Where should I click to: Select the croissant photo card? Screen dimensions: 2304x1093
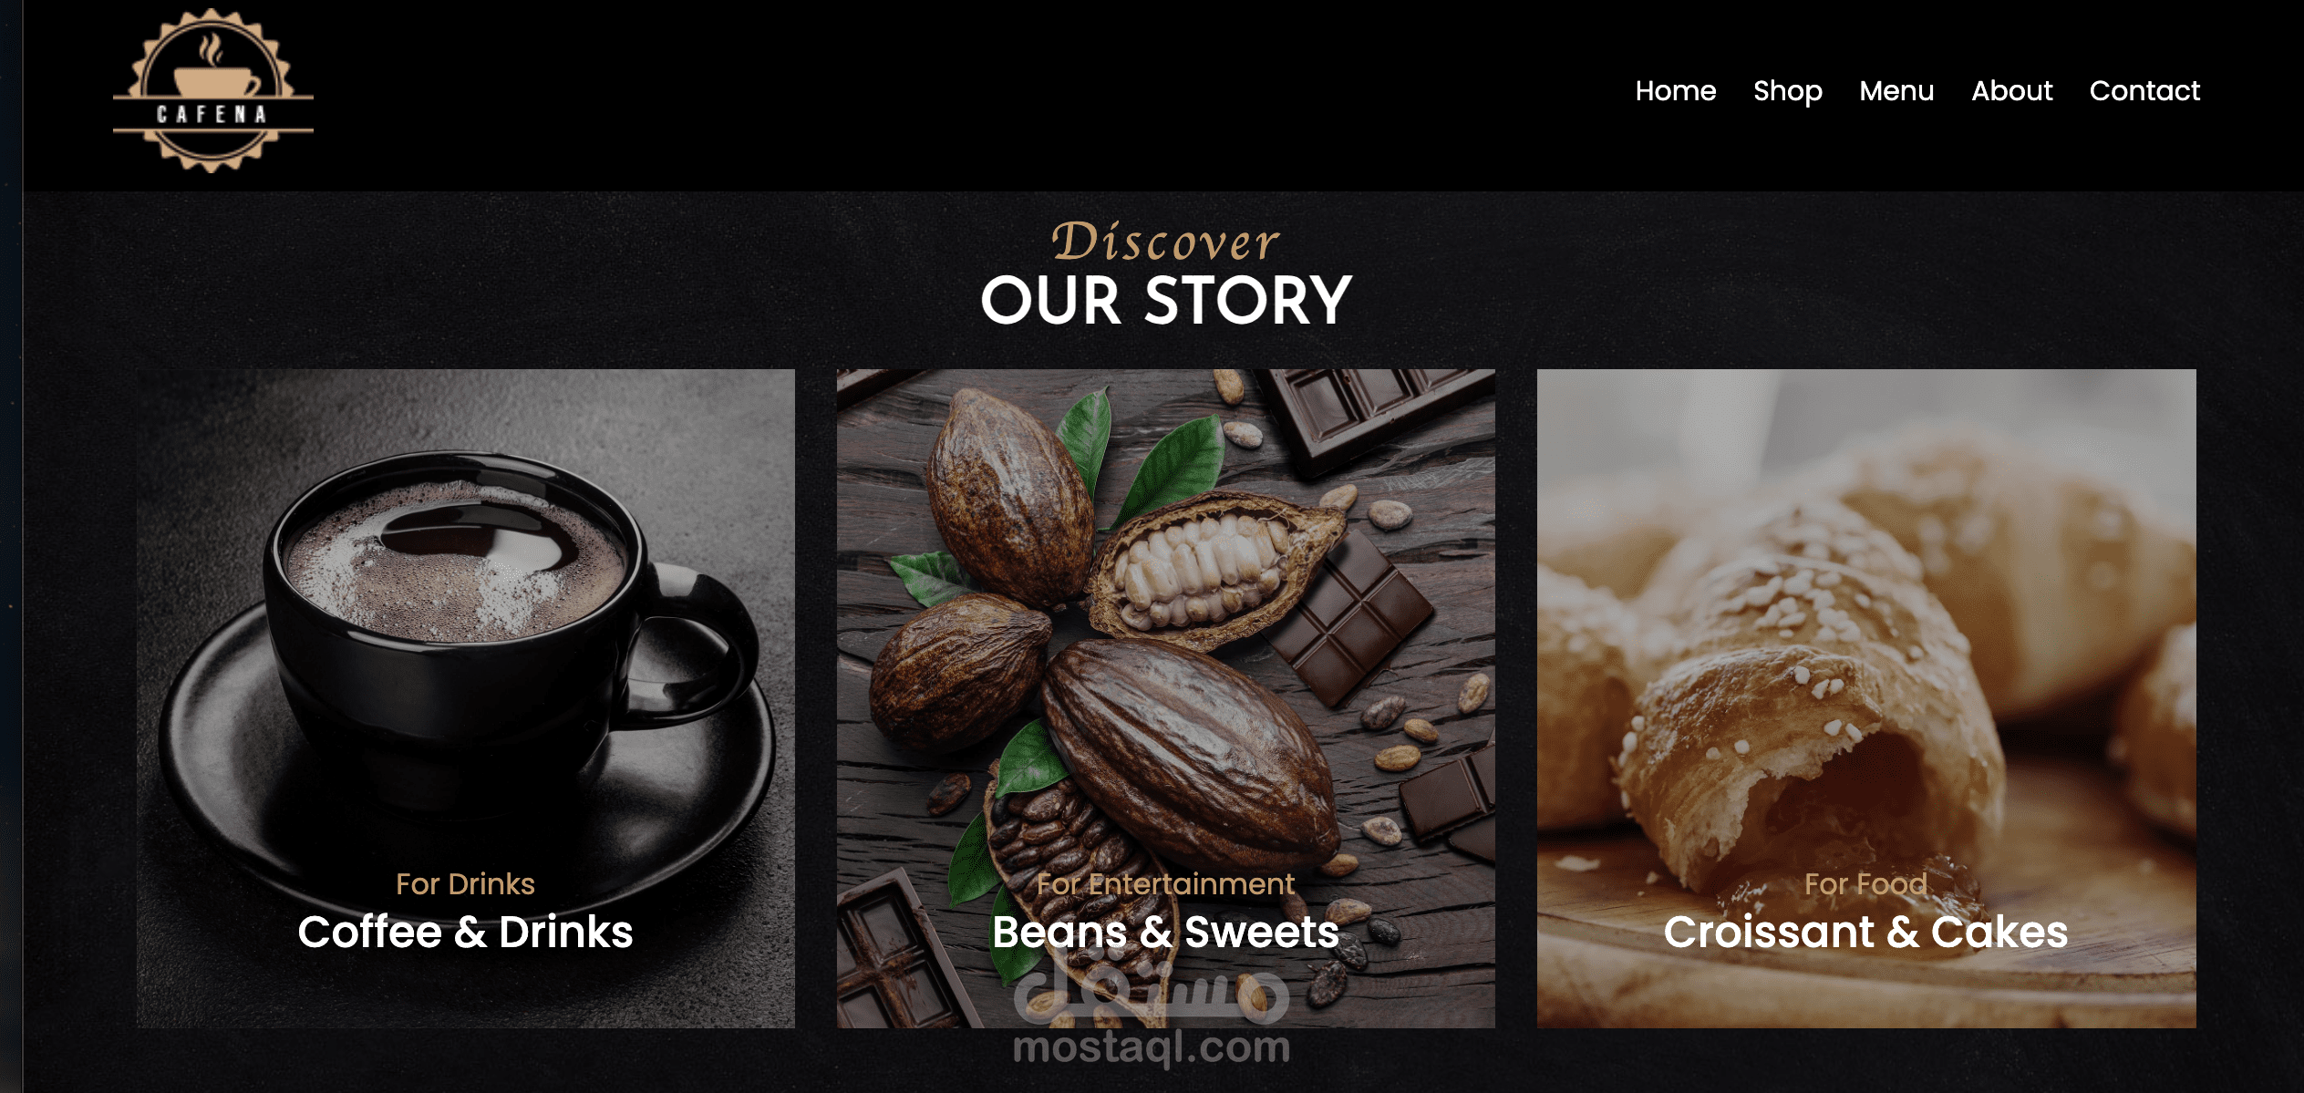pyautogui.click(x=1866, y=698)
